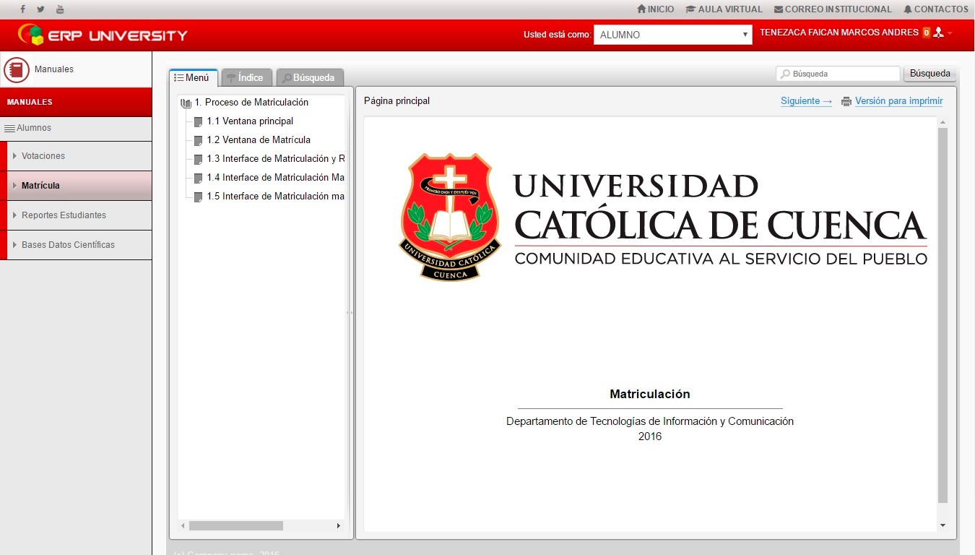
Task: Click the tree panel horizontal scrollbar
Action: [235, 526]
